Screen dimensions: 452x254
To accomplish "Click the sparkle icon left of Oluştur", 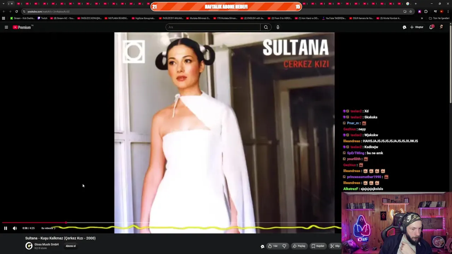I will [x=404, y=27].
